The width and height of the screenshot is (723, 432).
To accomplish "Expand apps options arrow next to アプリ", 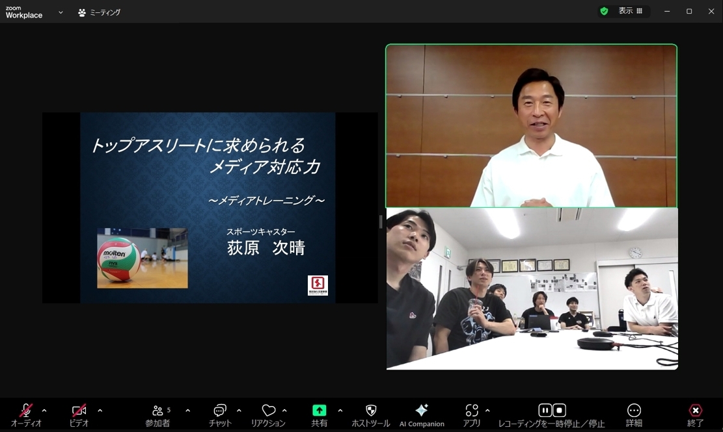I will point(487,411).
